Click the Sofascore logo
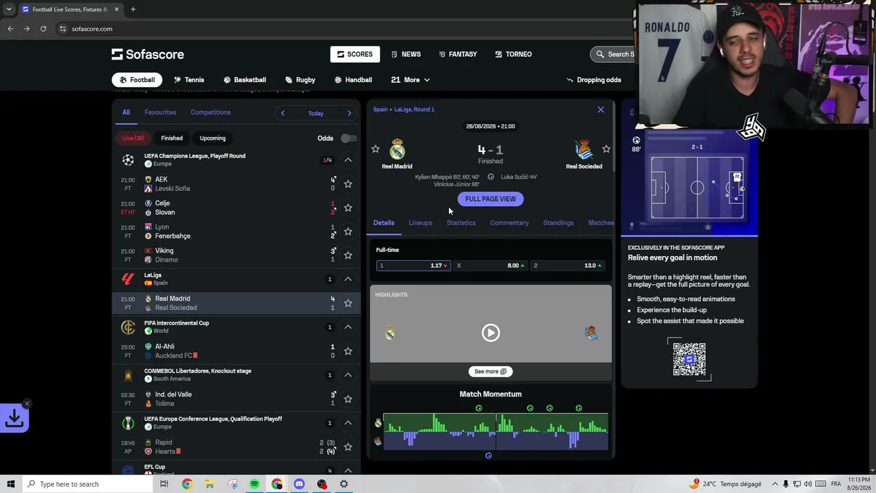 (148, 54)
